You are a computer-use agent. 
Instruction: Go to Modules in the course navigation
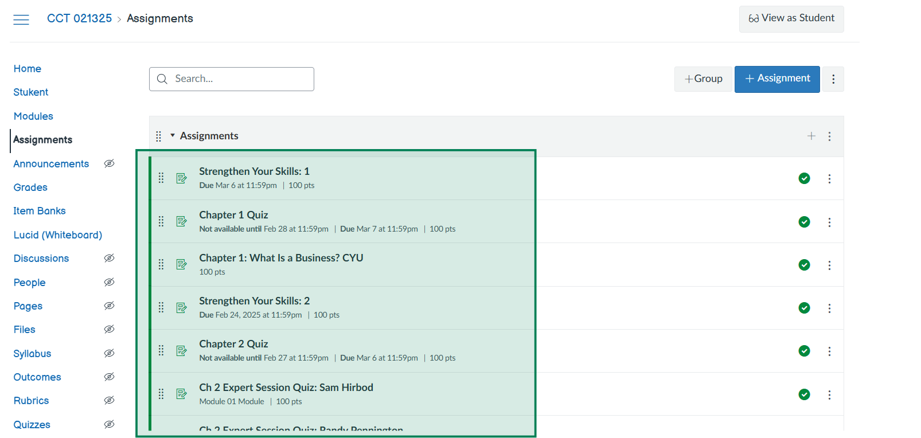[33, 116]
